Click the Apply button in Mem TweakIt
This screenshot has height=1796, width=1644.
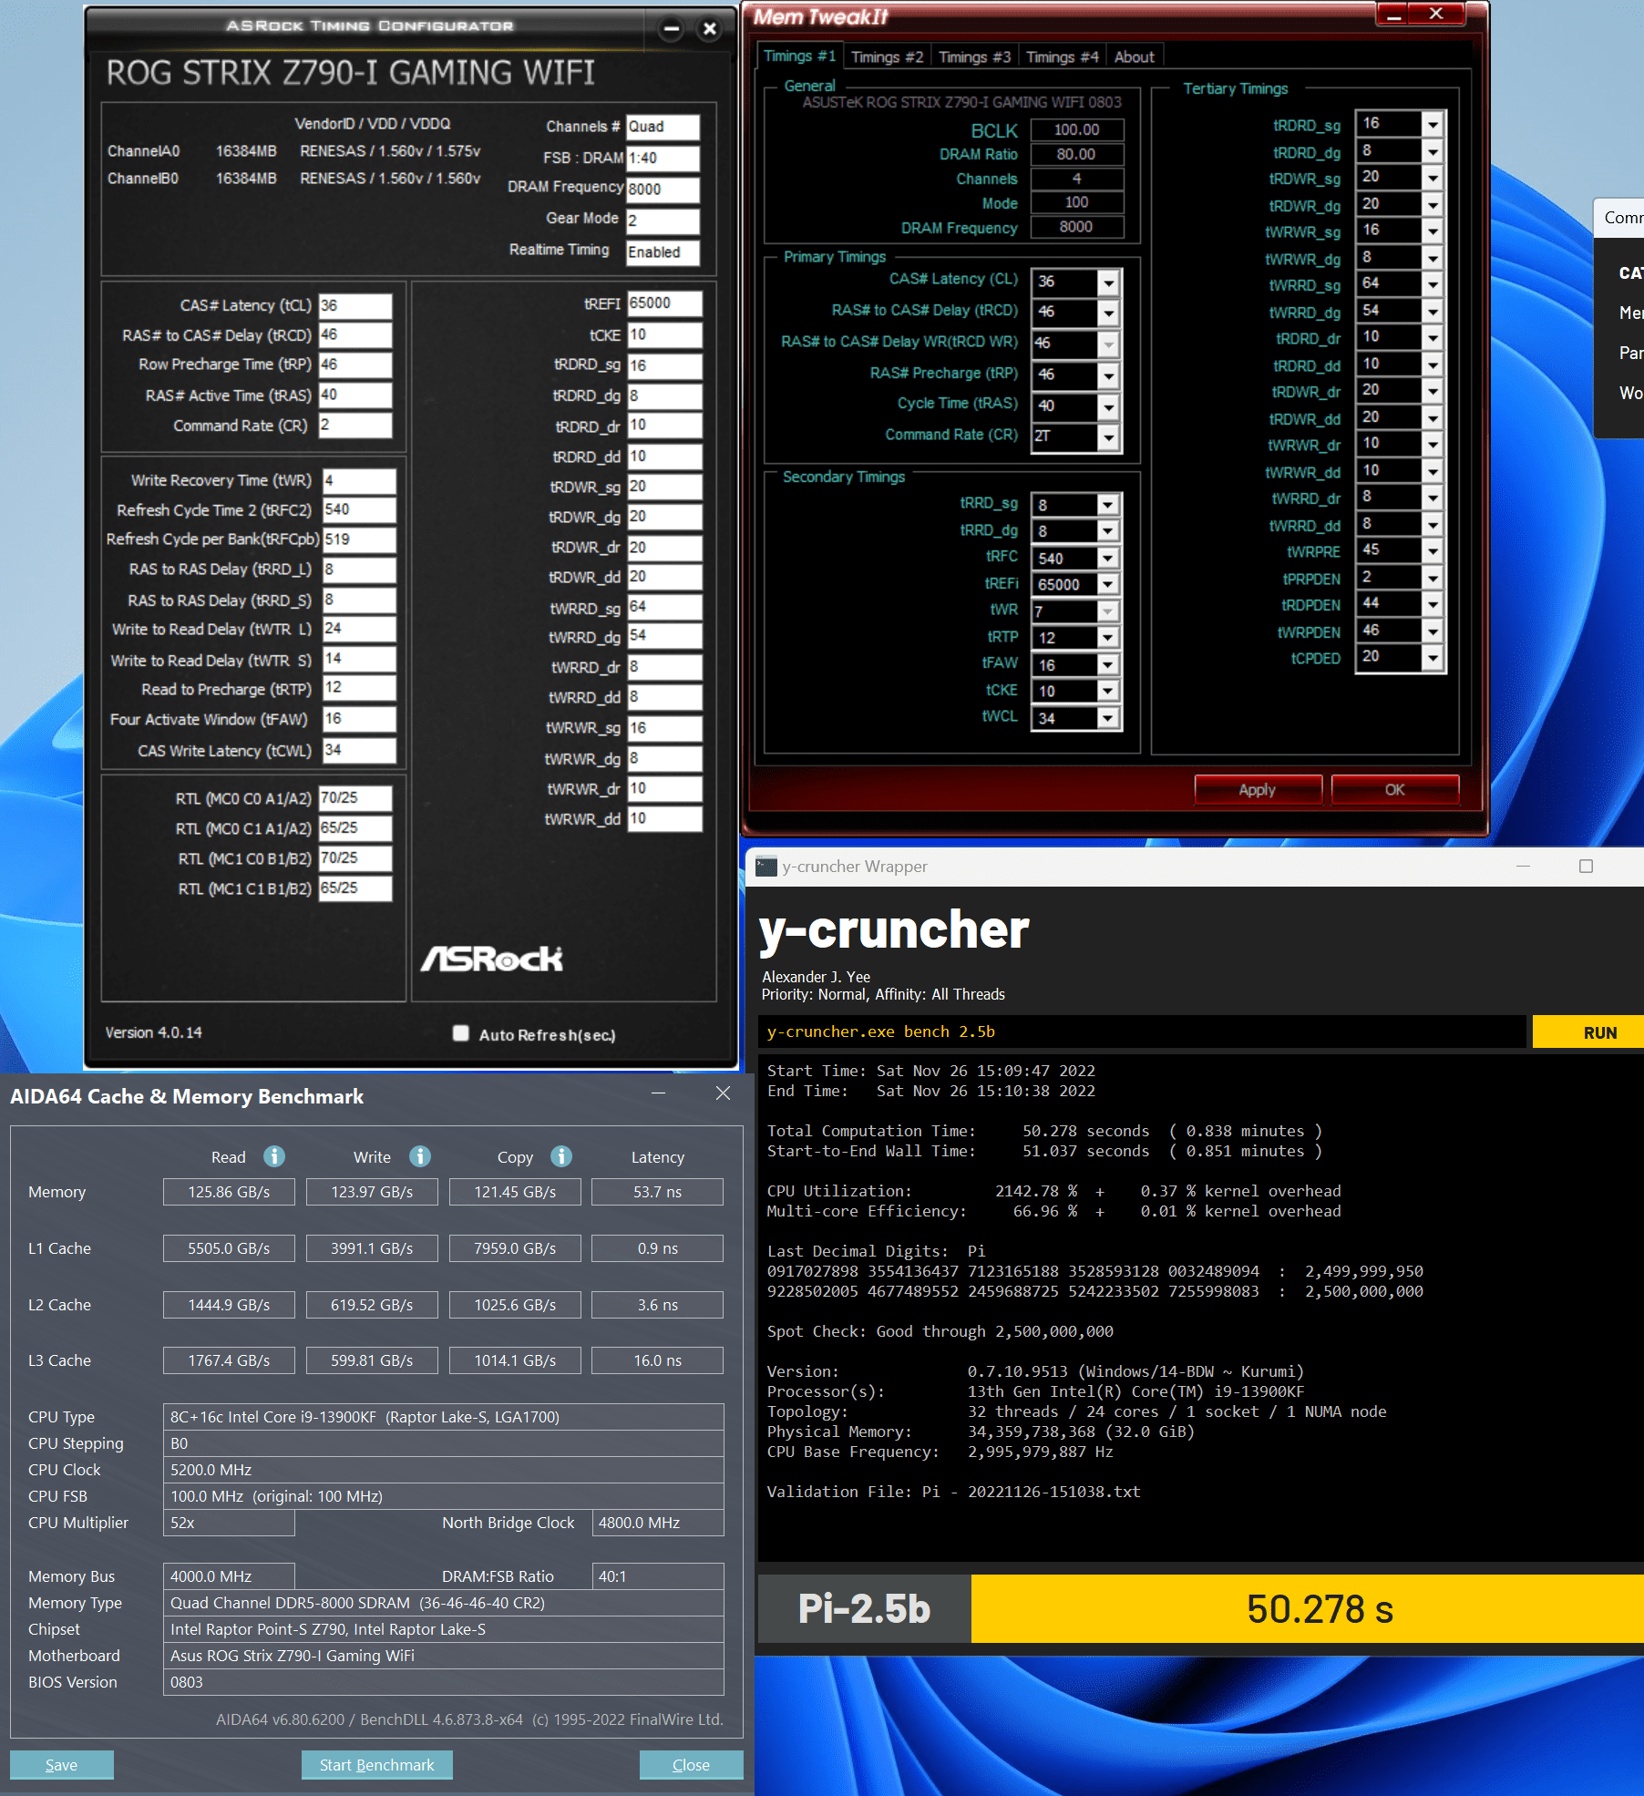(x=1258, y=790)
